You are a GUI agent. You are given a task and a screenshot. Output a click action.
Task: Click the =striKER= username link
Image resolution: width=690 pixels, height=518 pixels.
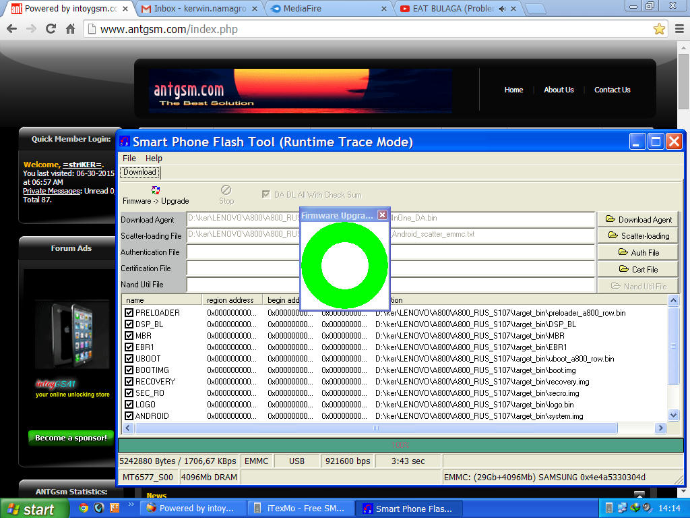(82, 165)
